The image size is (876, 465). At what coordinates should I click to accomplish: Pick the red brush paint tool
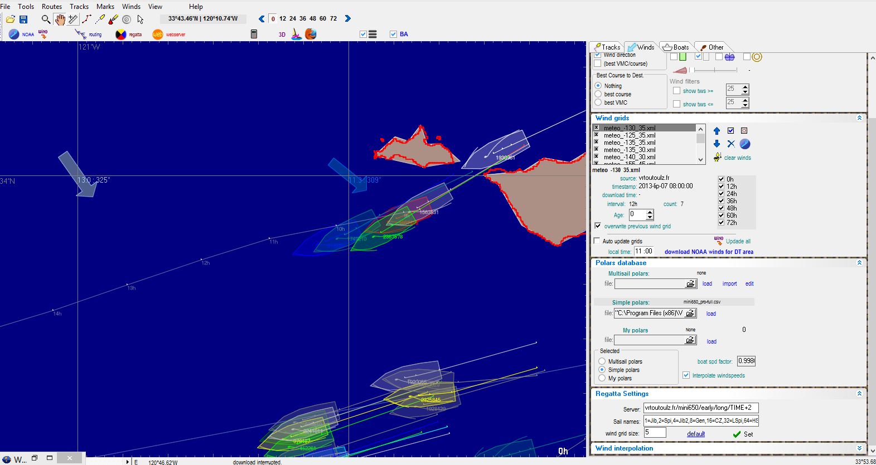point(113,19)
